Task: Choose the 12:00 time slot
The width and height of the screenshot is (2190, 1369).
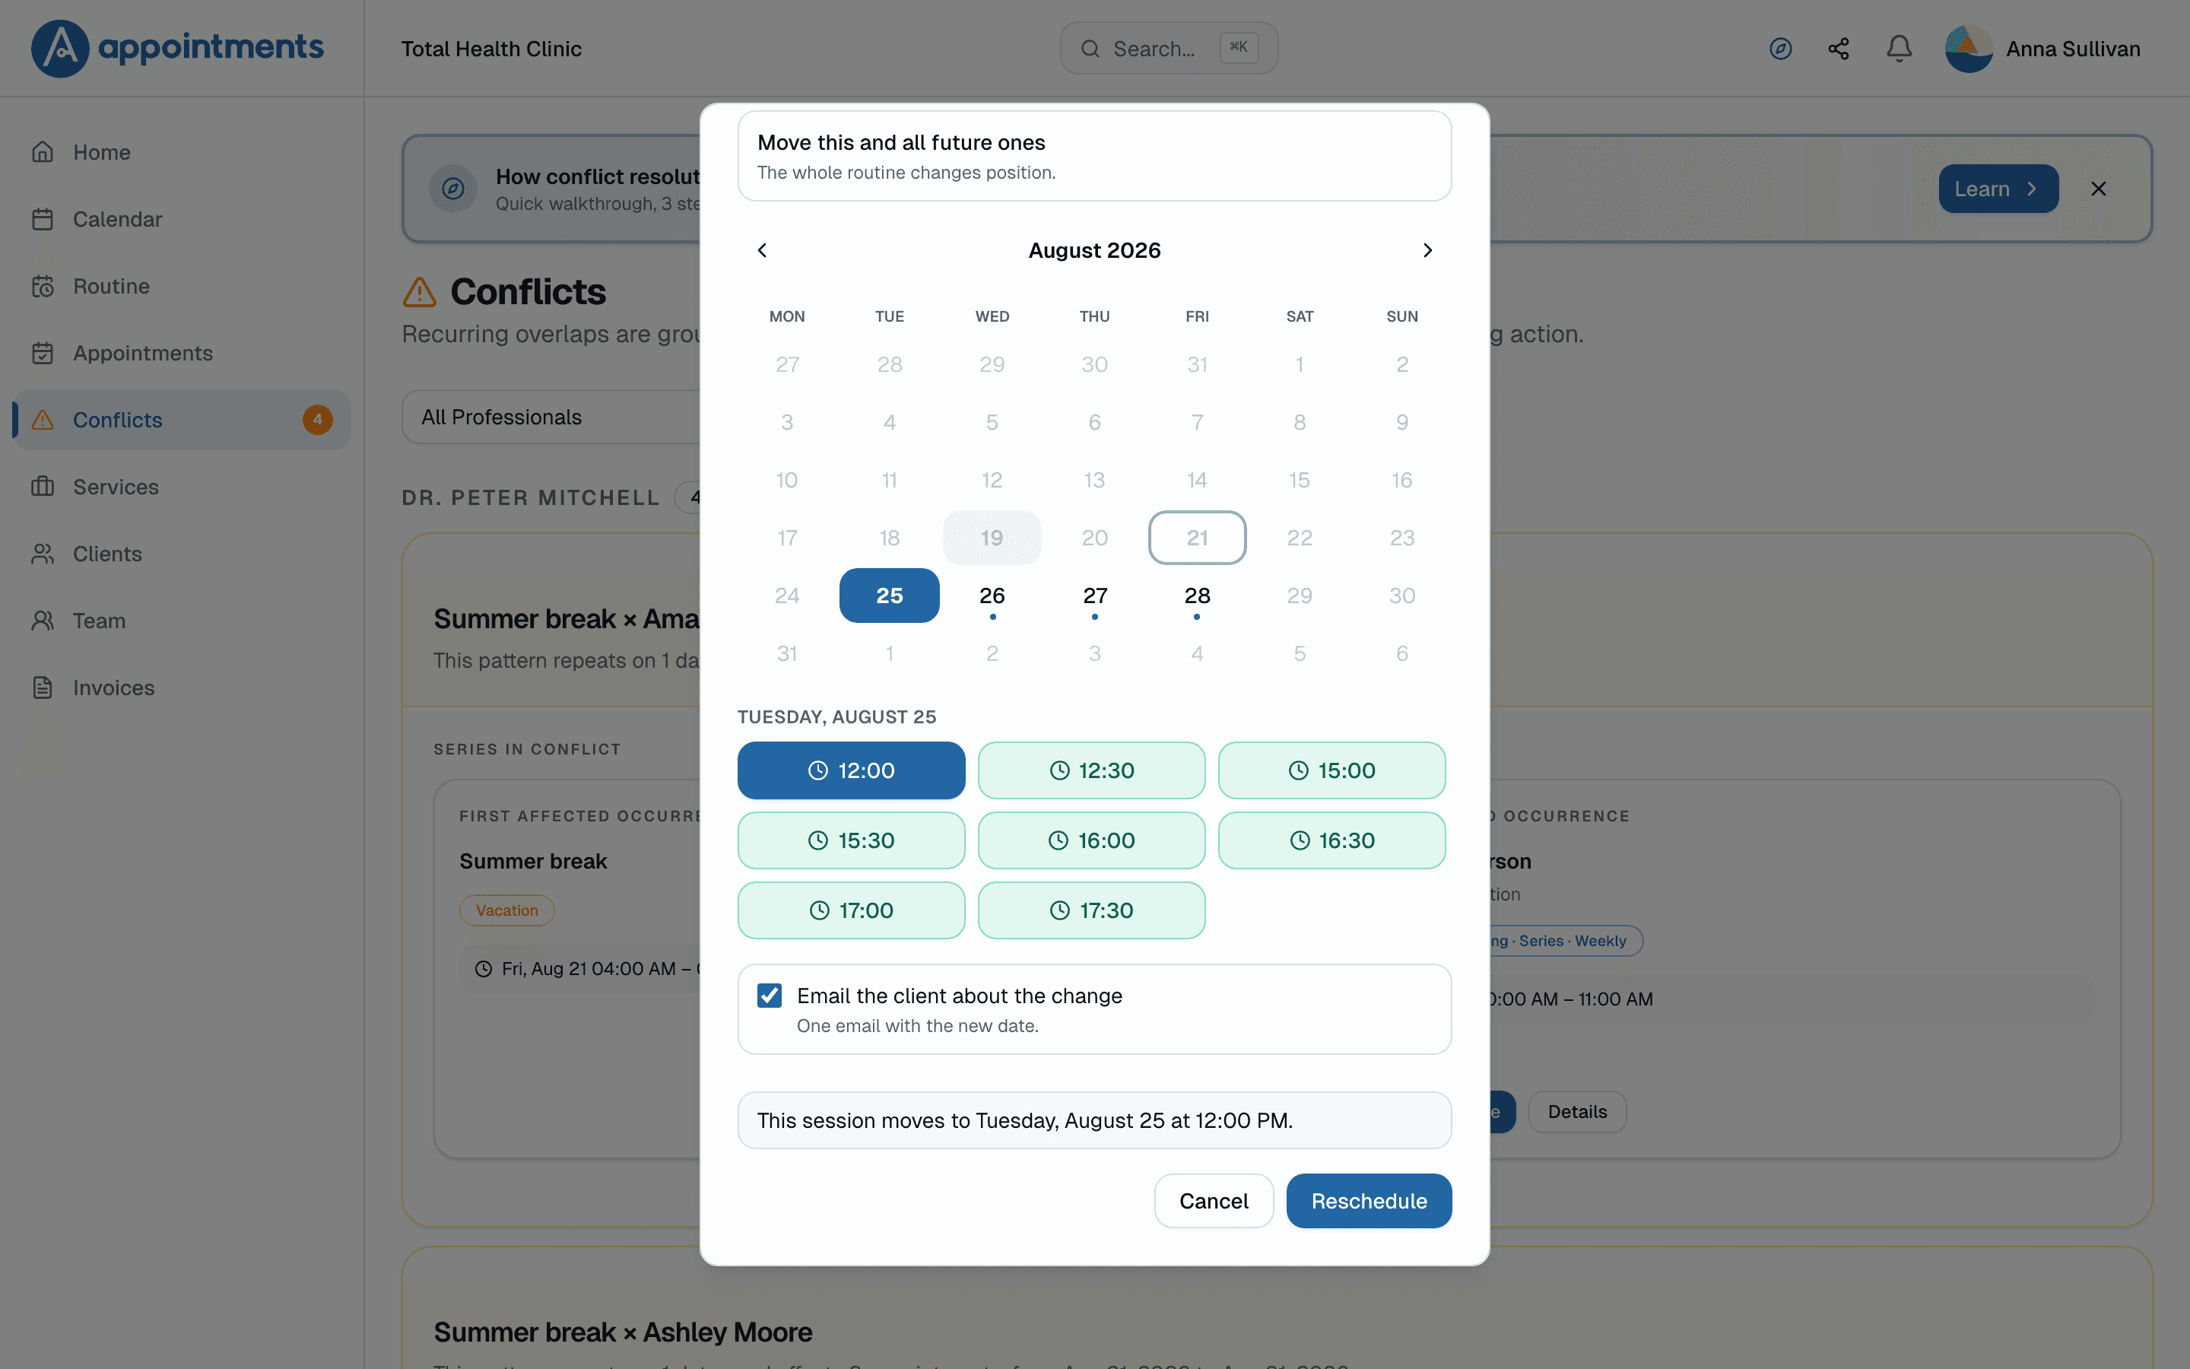Action: click(851, 770)
